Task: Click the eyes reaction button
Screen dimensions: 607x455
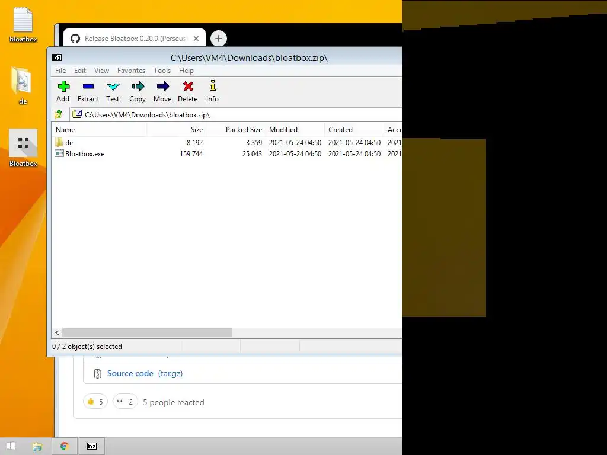Action: (125, 402)
